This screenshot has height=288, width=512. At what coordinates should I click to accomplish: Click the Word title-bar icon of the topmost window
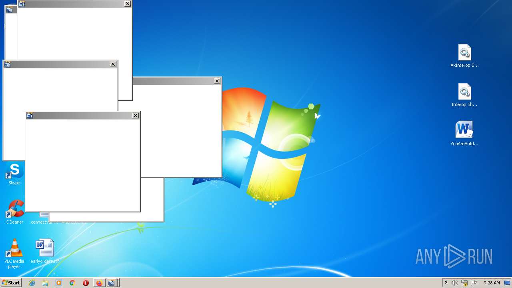(x=22, y=4)
